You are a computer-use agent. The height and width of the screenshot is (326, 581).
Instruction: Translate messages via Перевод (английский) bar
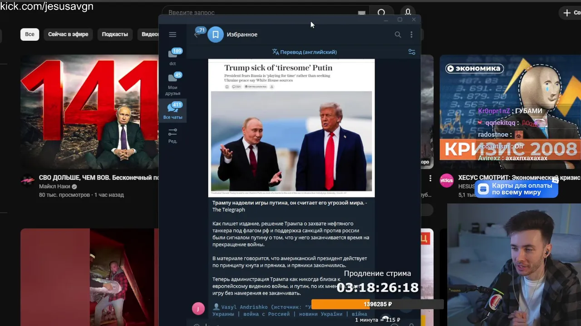click(304, 52)
